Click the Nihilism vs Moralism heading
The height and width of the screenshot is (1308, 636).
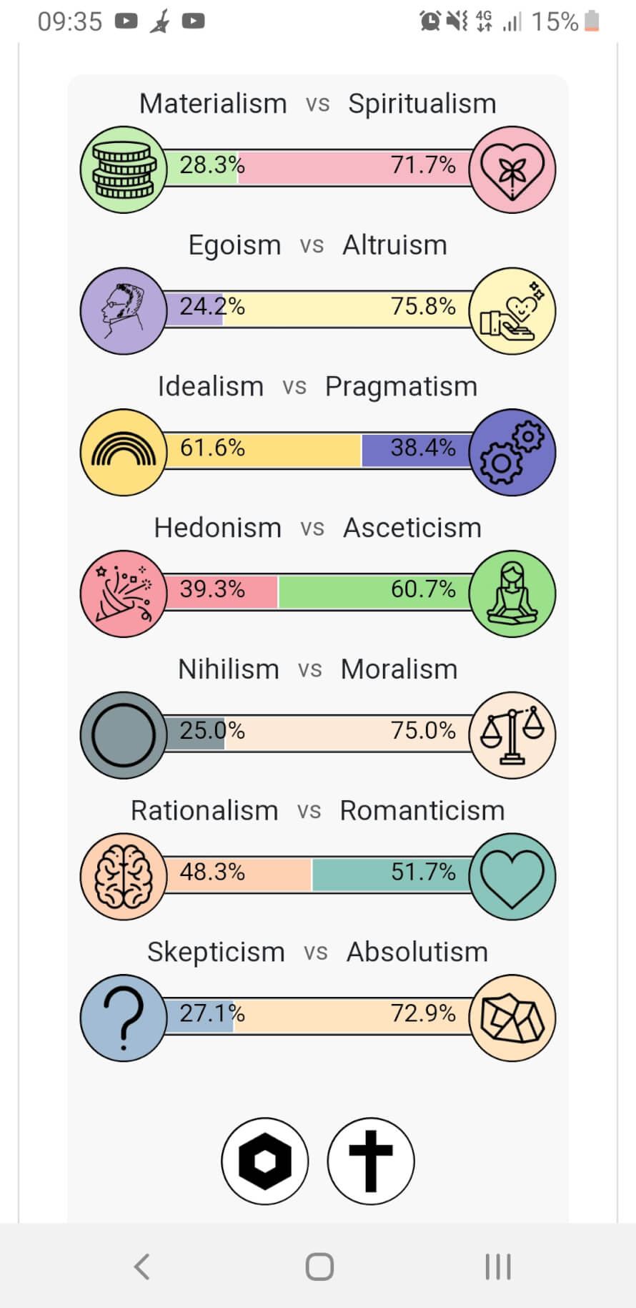pos(317,669)
